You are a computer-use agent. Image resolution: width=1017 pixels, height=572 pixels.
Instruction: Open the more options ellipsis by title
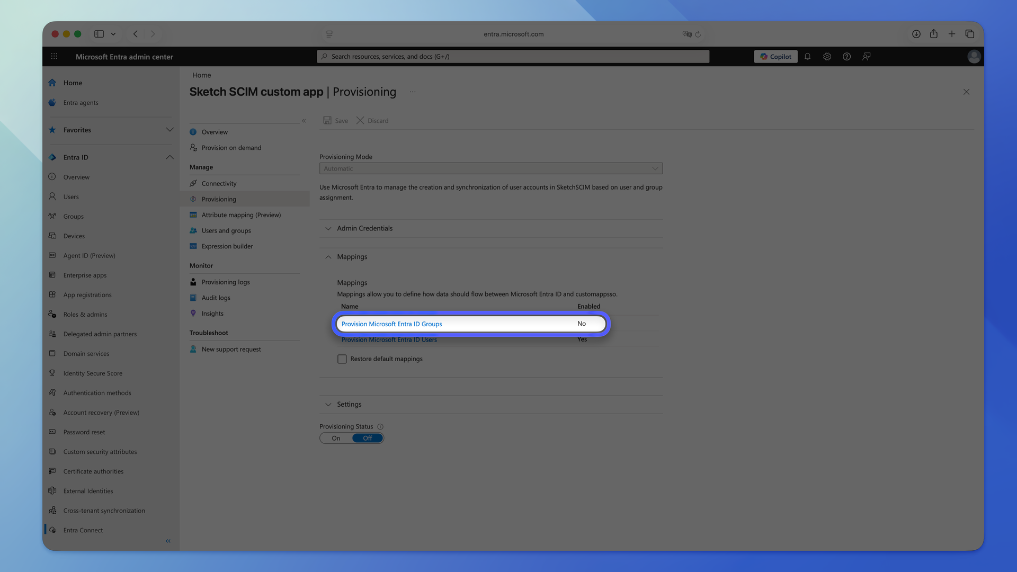(x=413, y=92)
